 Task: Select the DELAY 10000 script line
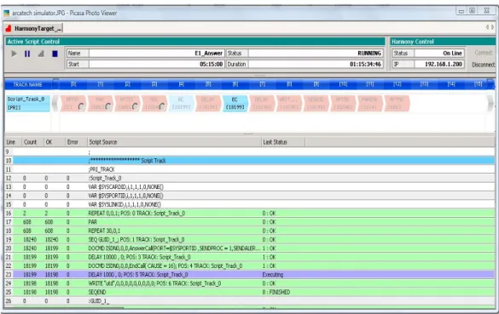250,257
